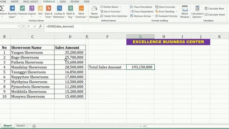229x129 pixels.
Task: Switch to the VIEW ribbon tab
Action: (x=87, y=1)
